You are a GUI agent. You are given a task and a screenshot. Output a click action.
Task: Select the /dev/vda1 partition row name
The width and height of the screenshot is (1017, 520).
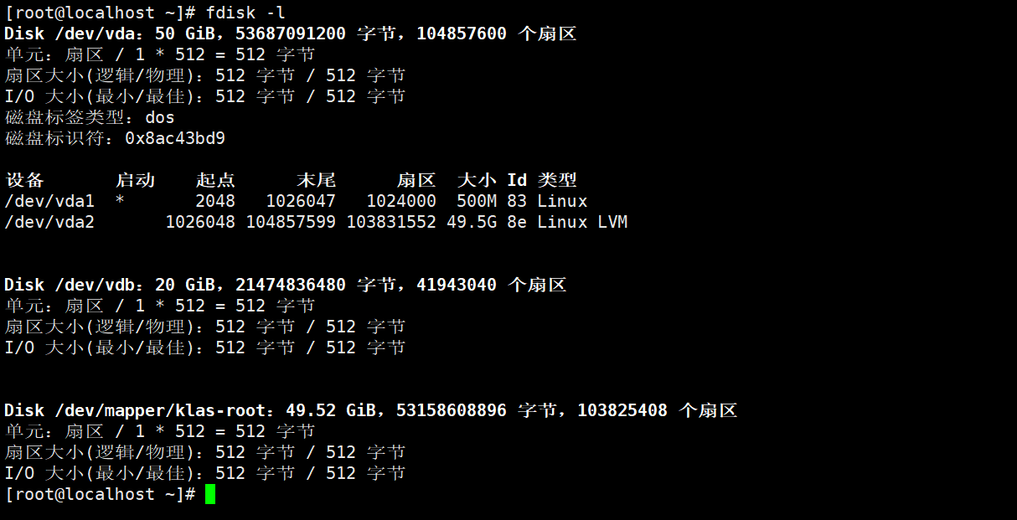[49, 201]
